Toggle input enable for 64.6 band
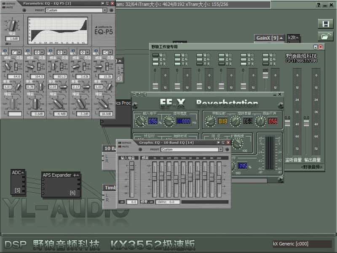337x253 pixels. pyautogui.click(x=5, y=51)
